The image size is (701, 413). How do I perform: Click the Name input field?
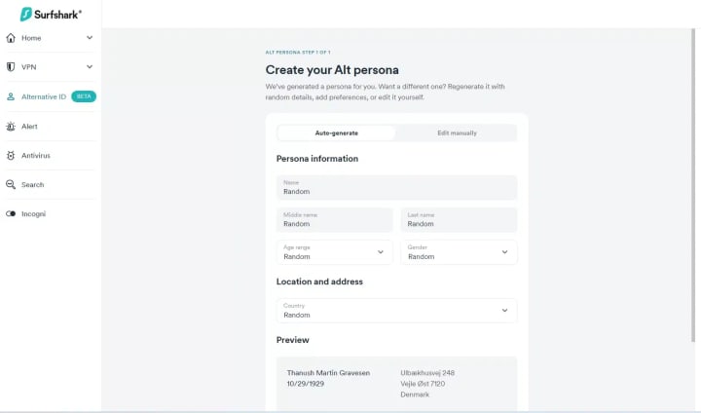[x=396, y=187]
